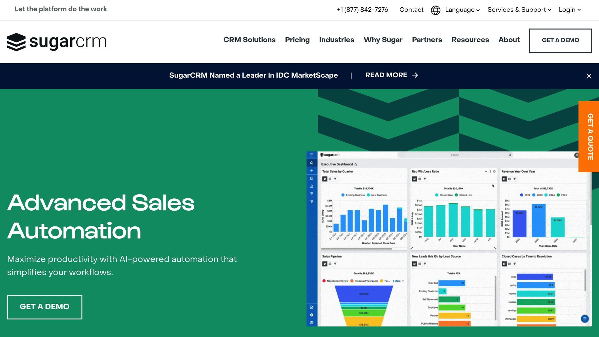Click the +1 (877) 842-7276 phone link
The width and height of the screenshot is (599, 337).
coord(362,10)
